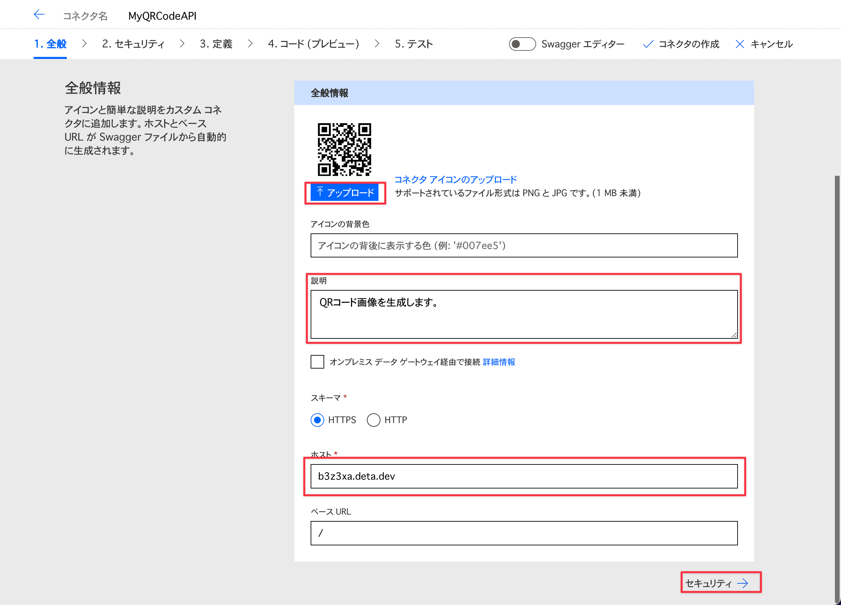Open the 5. テスト tab

click(413, 44)
